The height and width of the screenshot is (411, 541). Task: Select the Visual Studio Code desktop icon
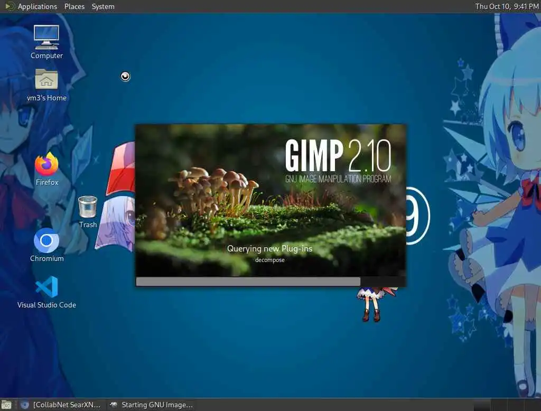pyautogui.click(x=46, y=292)
